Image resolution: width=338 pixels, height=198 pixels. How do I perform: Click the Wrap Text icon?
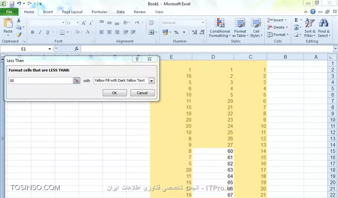[152, 22]
